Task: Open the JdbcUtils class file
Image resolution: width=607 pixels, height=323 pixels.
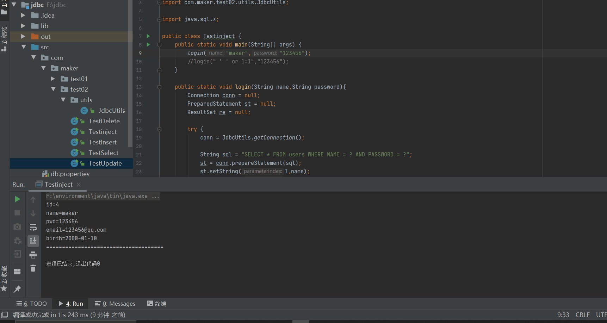Action: [x=112, y=110]
